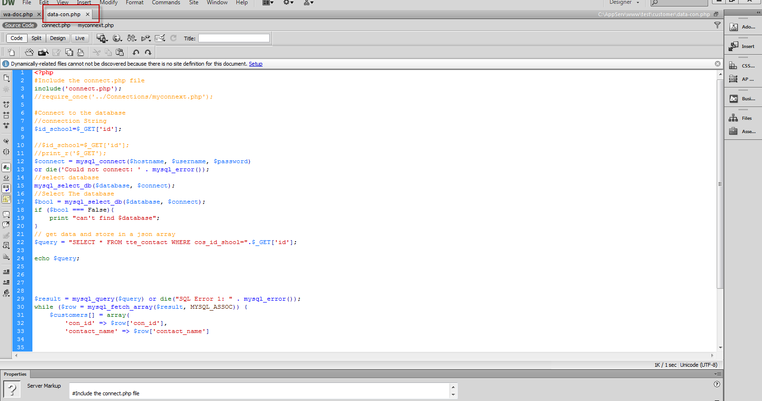762x401 pixels.
Task: Switch to Design view
Action: click(58, 38)
